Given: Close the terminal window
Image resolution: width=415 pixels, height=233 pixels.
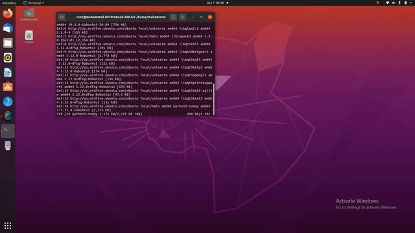Looking at the screenshot, I should pos(210,17).
